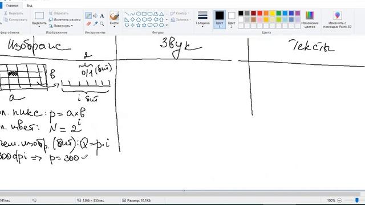Pick the orange palette color

click(266, 13)
